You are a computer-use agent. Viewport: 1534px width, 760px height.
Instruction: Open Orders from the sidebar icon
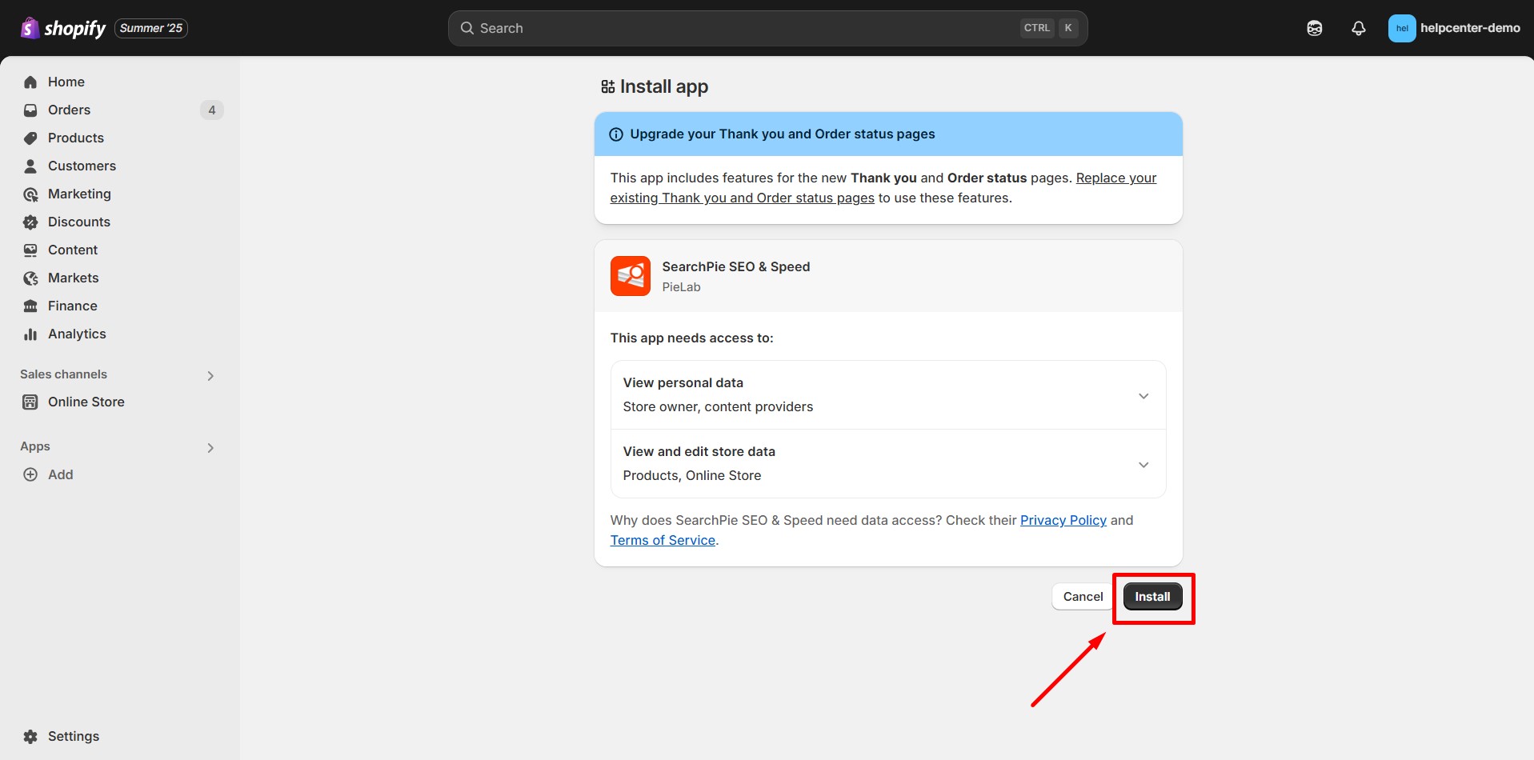(x=30, y=110)
